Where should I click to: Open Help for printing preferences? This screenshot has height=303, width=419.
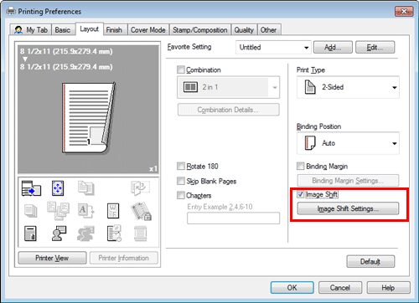[x=389, y=288]
